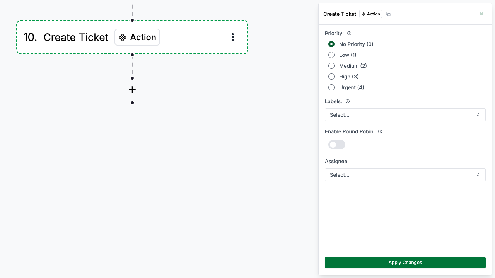This screenshot has height=278, width=495.
Task: Click the Enable Round Robin info icon
Action: [x=380, y=131]
